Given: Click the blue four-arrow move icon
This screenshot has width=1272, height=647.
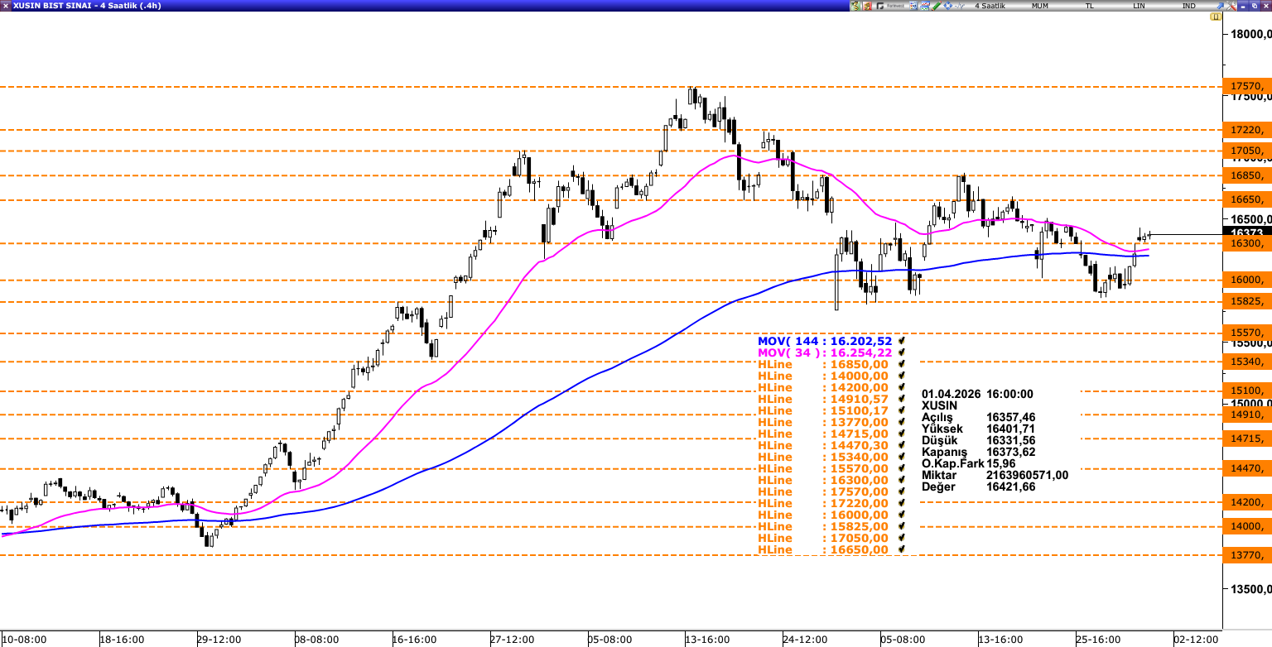Looking at the screenshot, I should [948, 6].
